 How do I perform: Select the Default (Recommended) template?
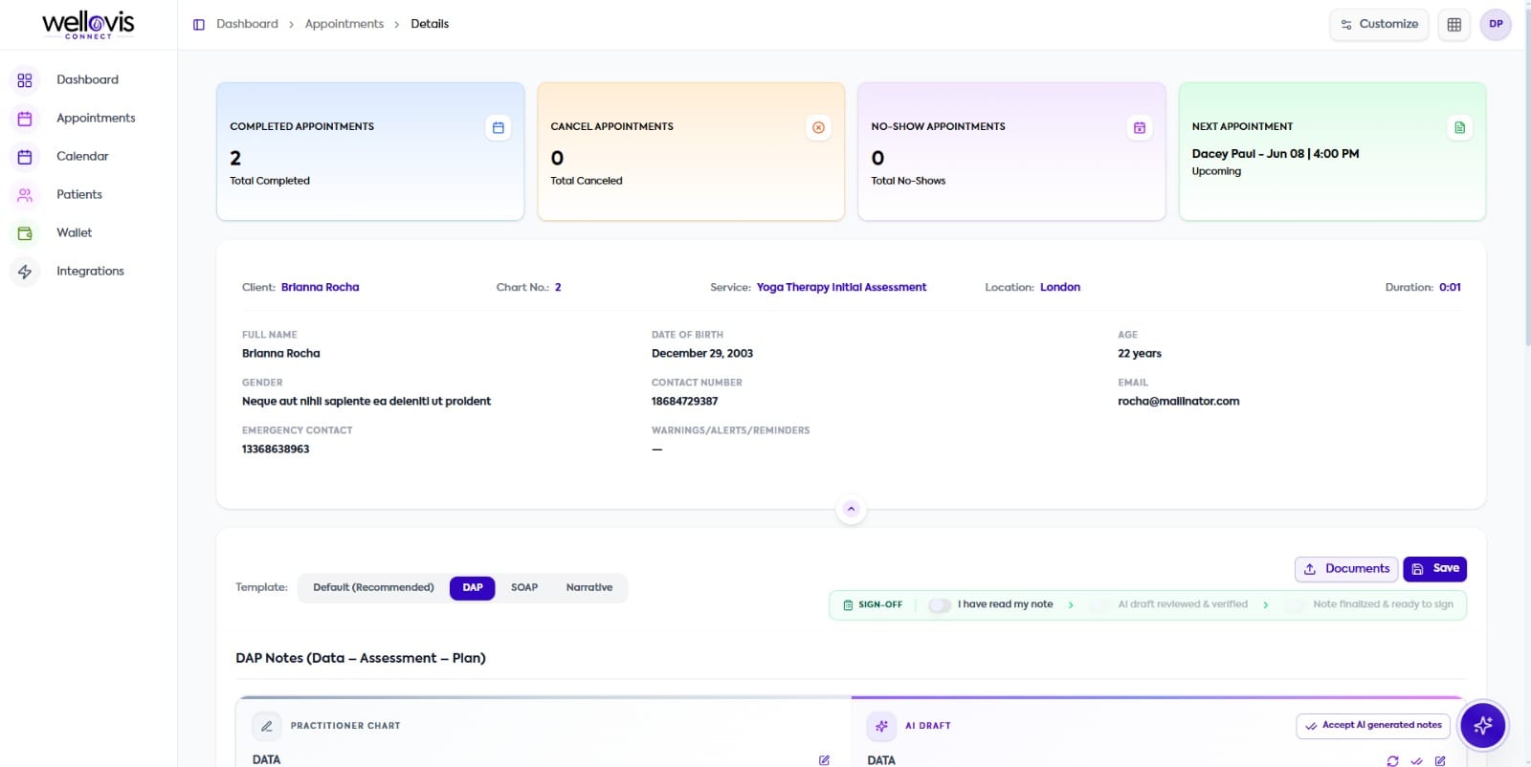[373, 587]
